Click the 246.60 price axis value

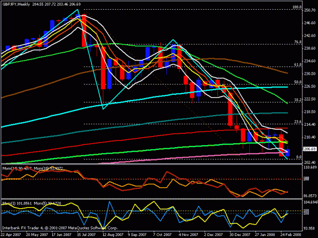pyautogui.click(x=310, y=23)
